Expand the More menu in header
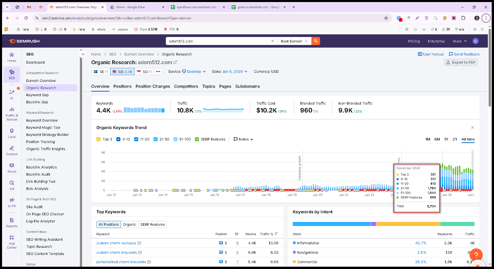 click(x=460, y=41)
